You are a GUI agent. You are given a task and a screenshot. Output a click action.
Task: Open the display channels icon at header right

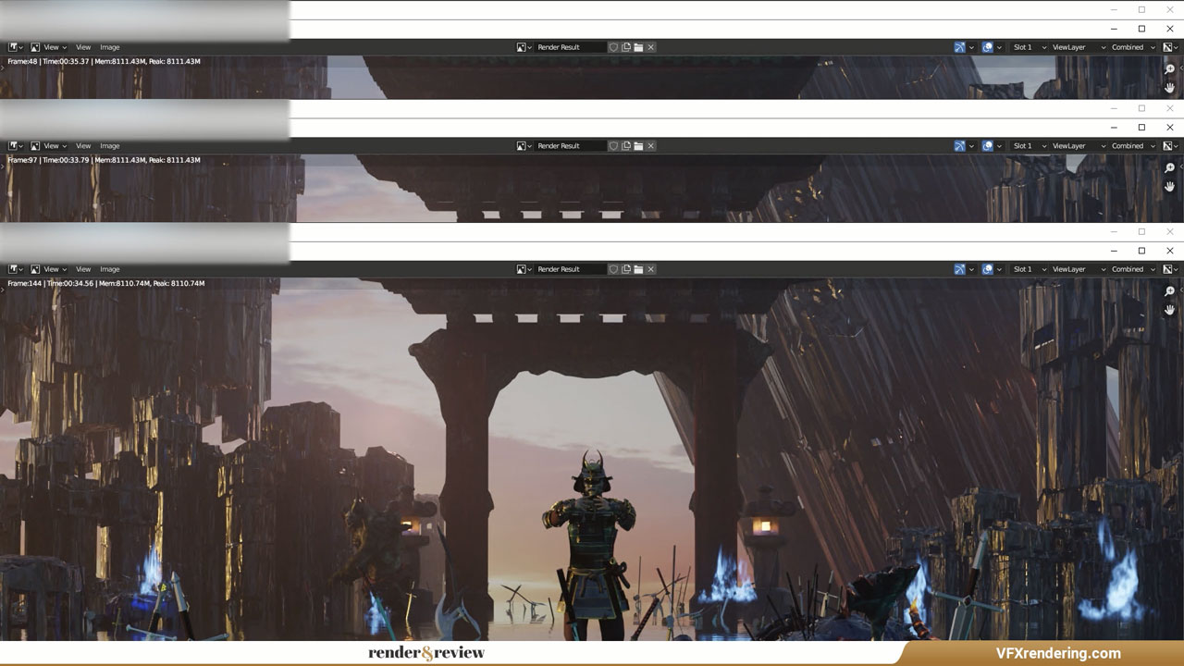[x=1167, y=269]
